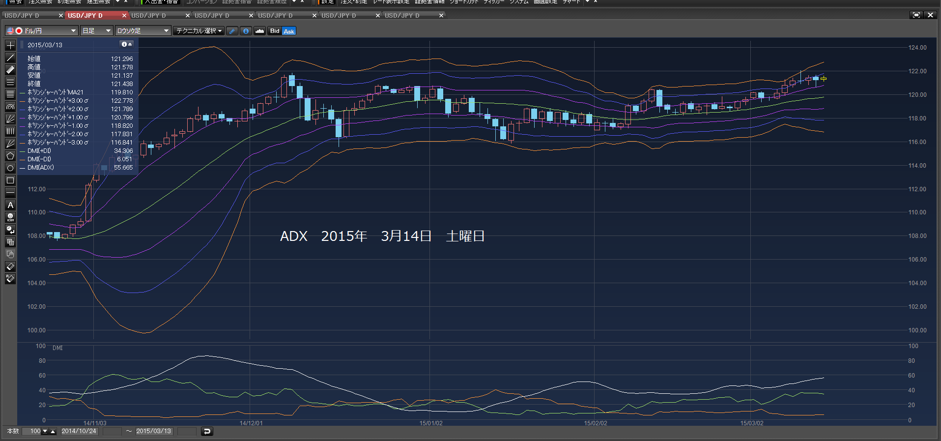Click the 始値 121.296 row

(x=80, y=59)
